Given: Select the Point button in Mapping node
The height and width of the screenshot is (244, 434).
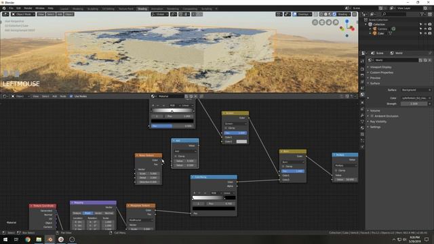Looking at the screenshot, I should 87,213.
